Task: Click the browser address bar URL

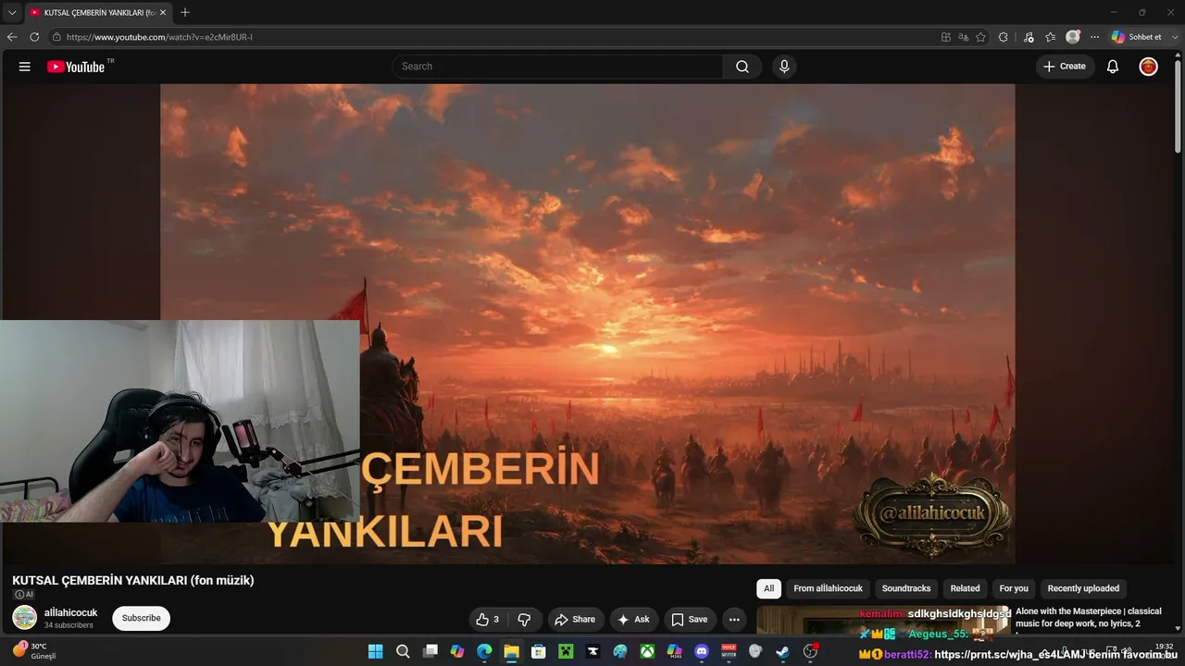Action: point(159,37)
